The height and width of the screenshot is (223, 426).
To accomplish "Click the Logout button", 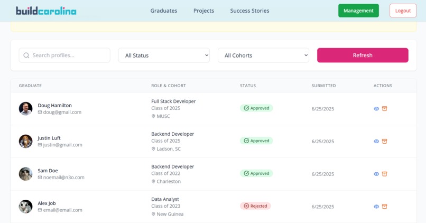I will pyautogui.click(x=403, y=11).
